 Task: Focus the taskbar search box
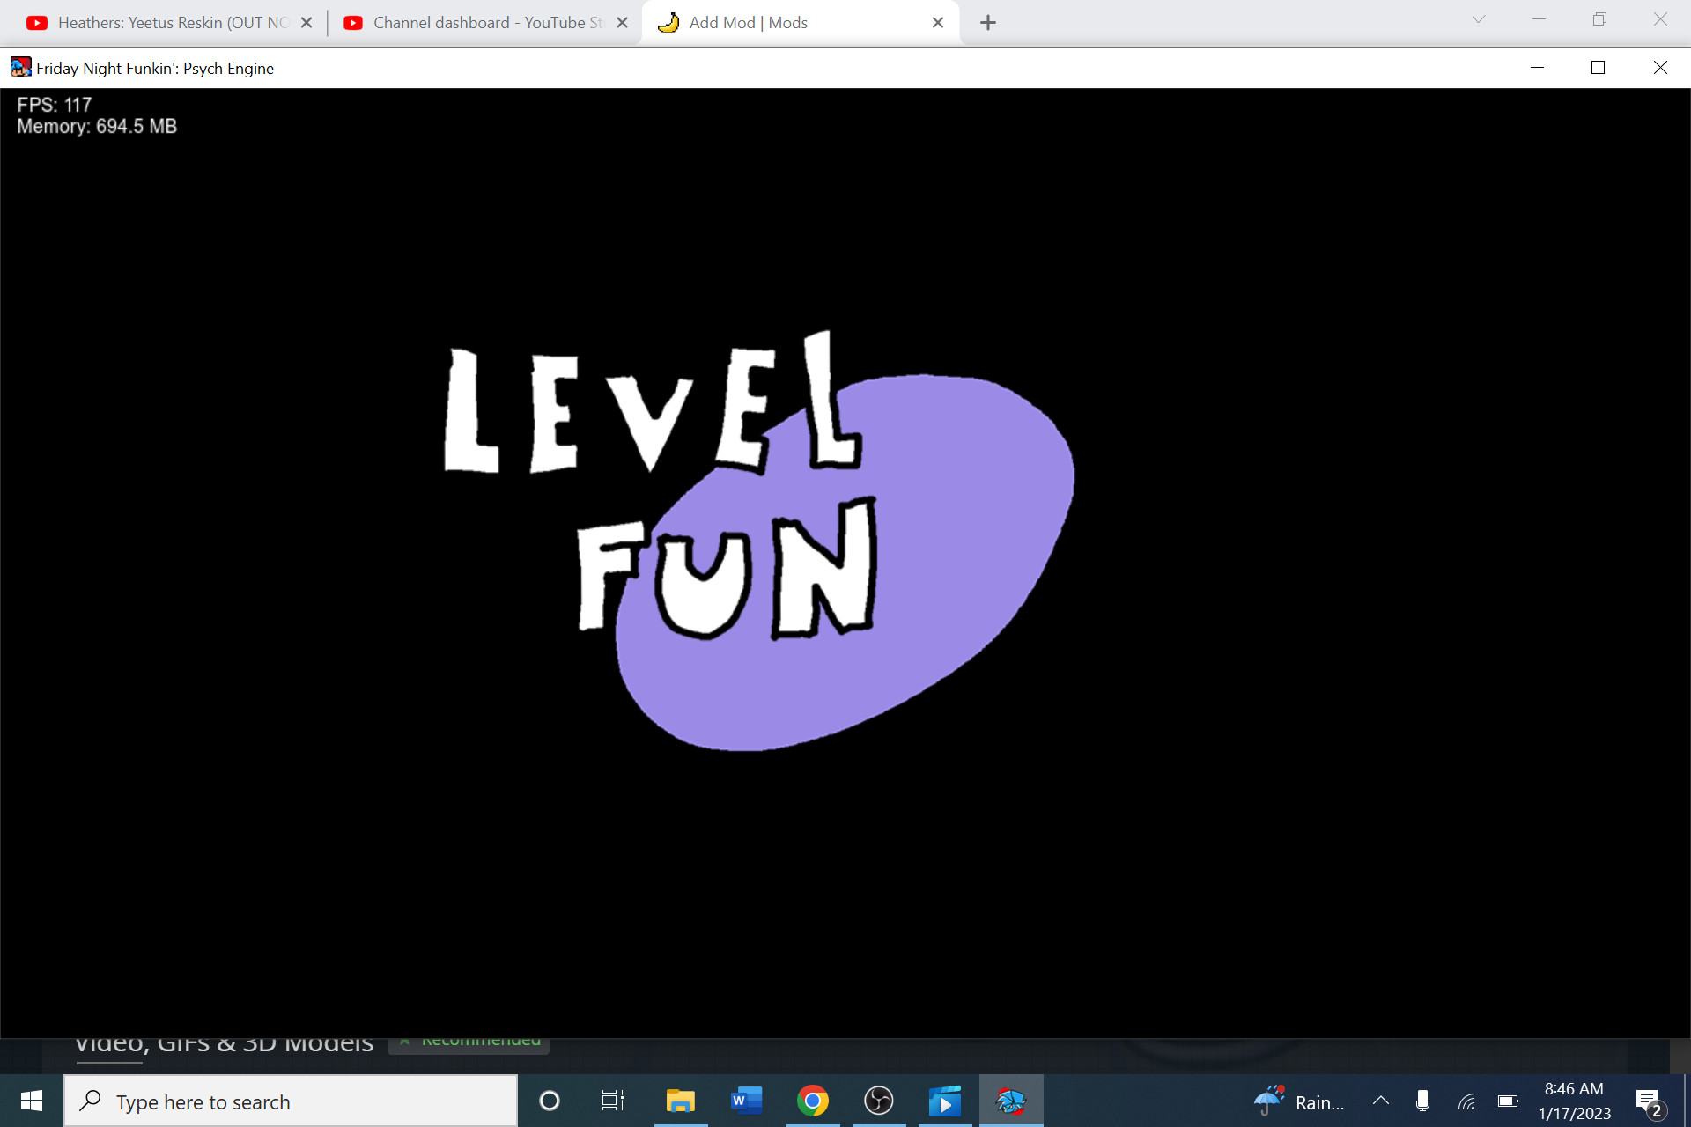pos(291,1101)
